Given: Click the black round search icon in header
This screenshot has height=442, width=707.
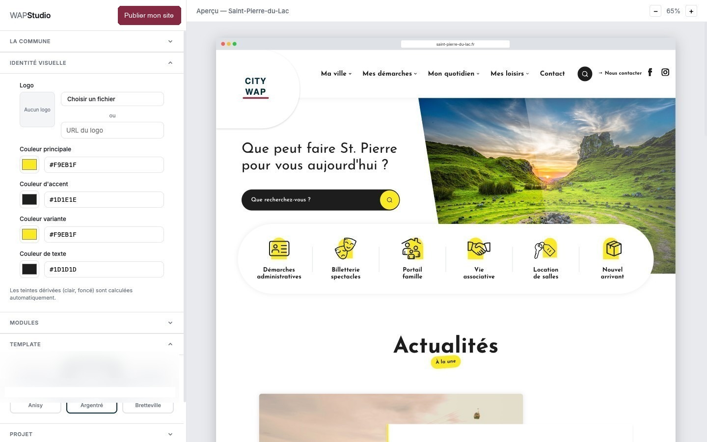Looking at the screenshot, I should (x=585, y=74).
